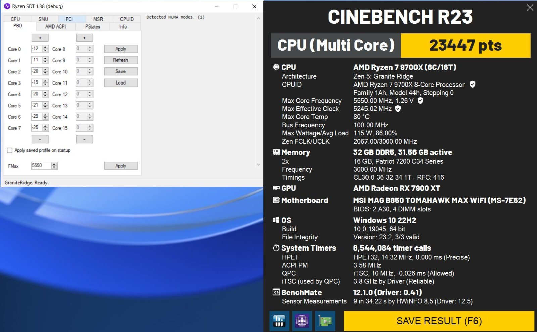Adjust FMax value stepper arrows
Image resolution: width=537 pixels, height=332 pixels.
(x=54, y=165)
